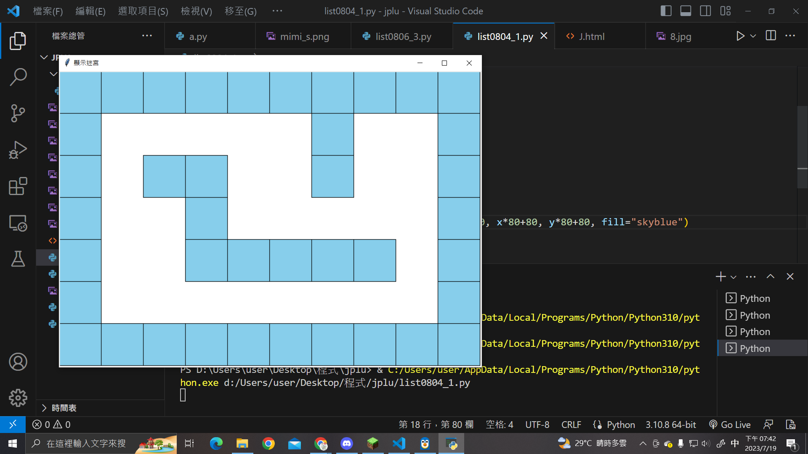The width and height of the screenshot is (808, 454).
Task: Open the 檔案(F) menu
Action: [48, 11]
